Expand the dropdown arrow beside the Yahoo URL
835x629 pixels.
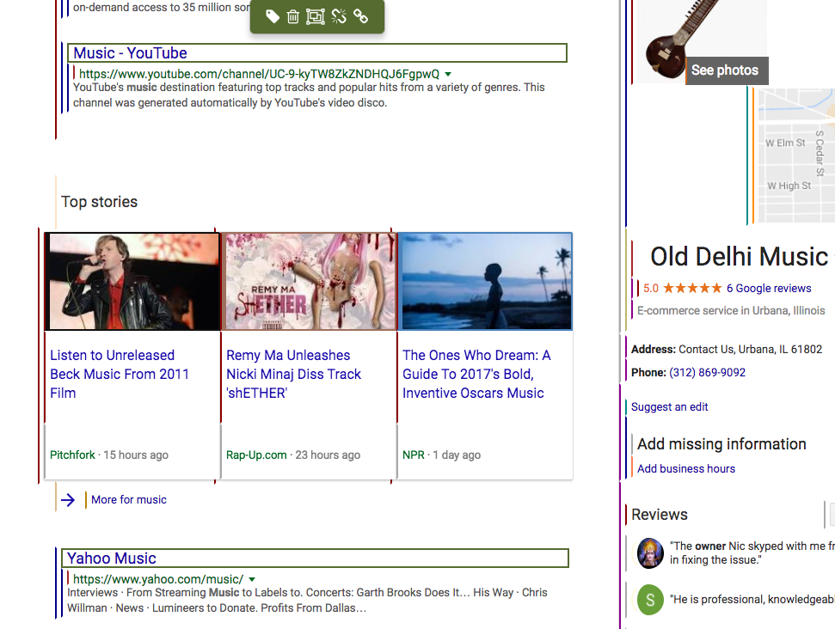click(x=252, y=579)
